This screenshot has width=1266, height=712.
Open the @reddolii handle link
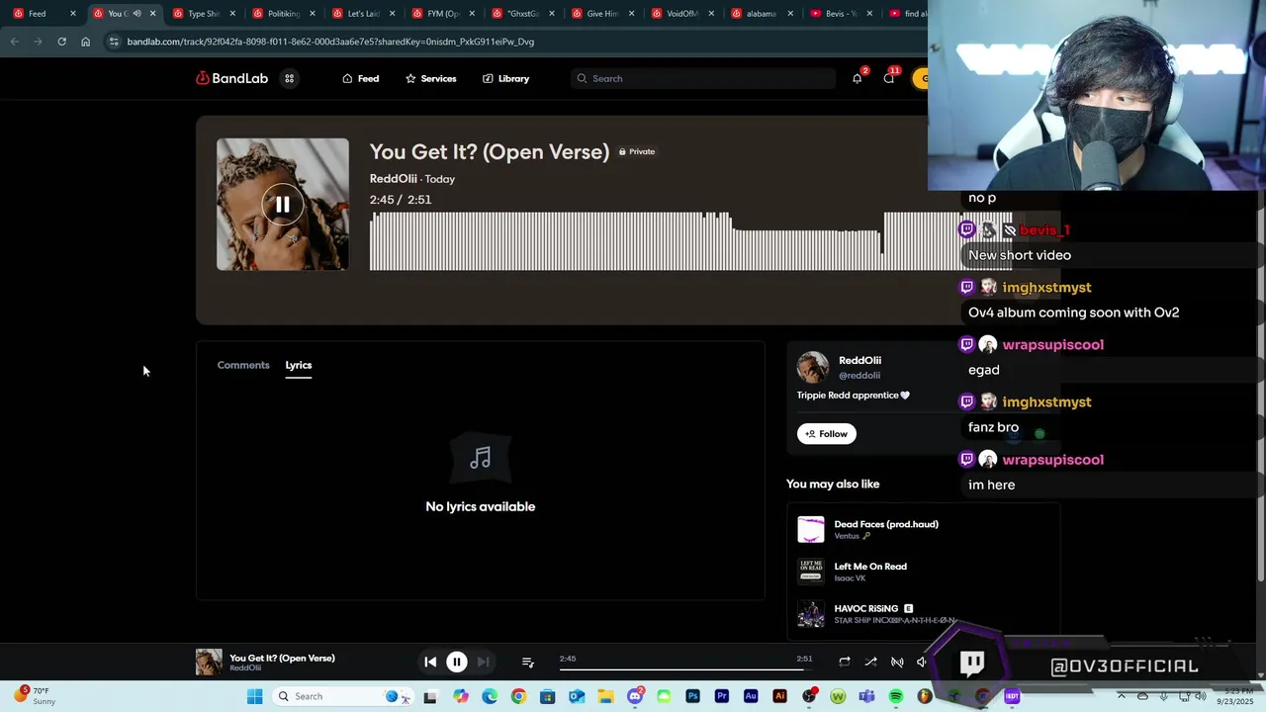[859, 376]
